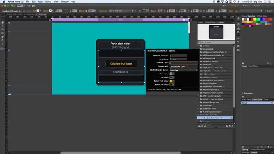
Task: Switch to Preview mode
Action: pyautogui.click(x=246, y=6)
